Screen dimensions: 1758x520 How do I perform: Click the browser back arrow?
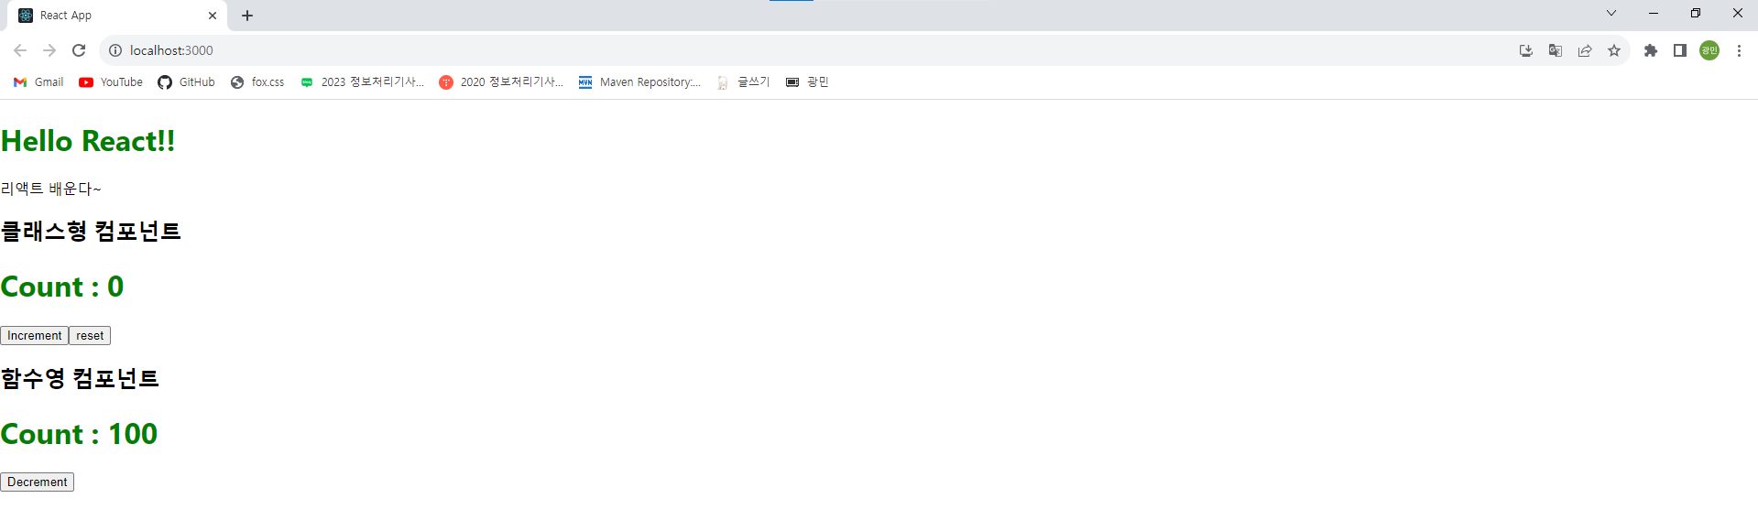coord(20,50)
